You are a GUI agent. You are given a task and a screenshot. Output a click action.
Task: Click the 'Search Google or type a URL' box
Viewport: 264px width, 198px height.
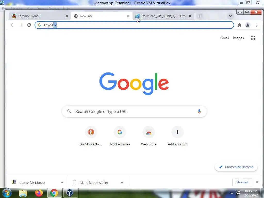tap(134, 111)
